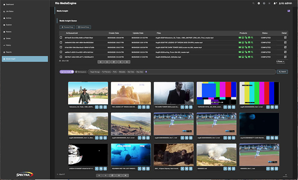Check the LEGEND OF TARZAN queue row checkbox

click(61, 42)
